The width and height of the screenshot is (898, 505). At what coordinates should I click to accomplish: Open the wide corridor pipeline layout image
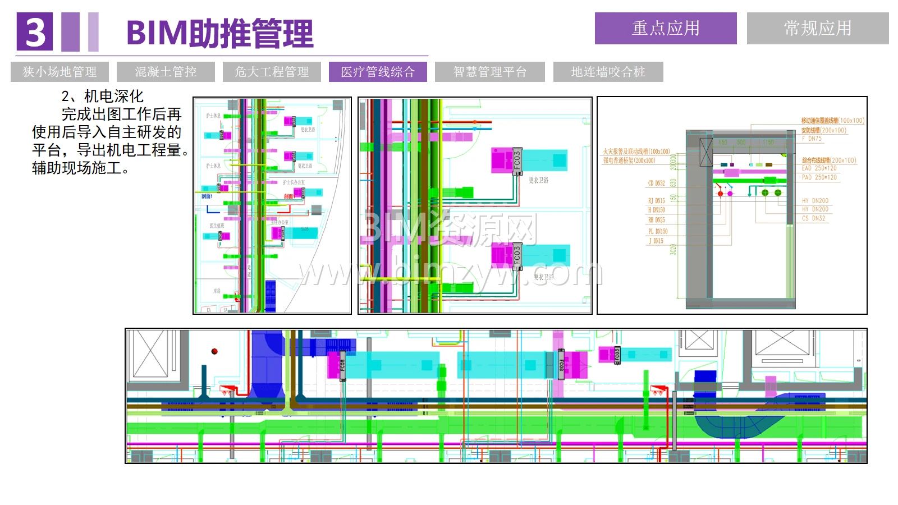coord(496,396)
